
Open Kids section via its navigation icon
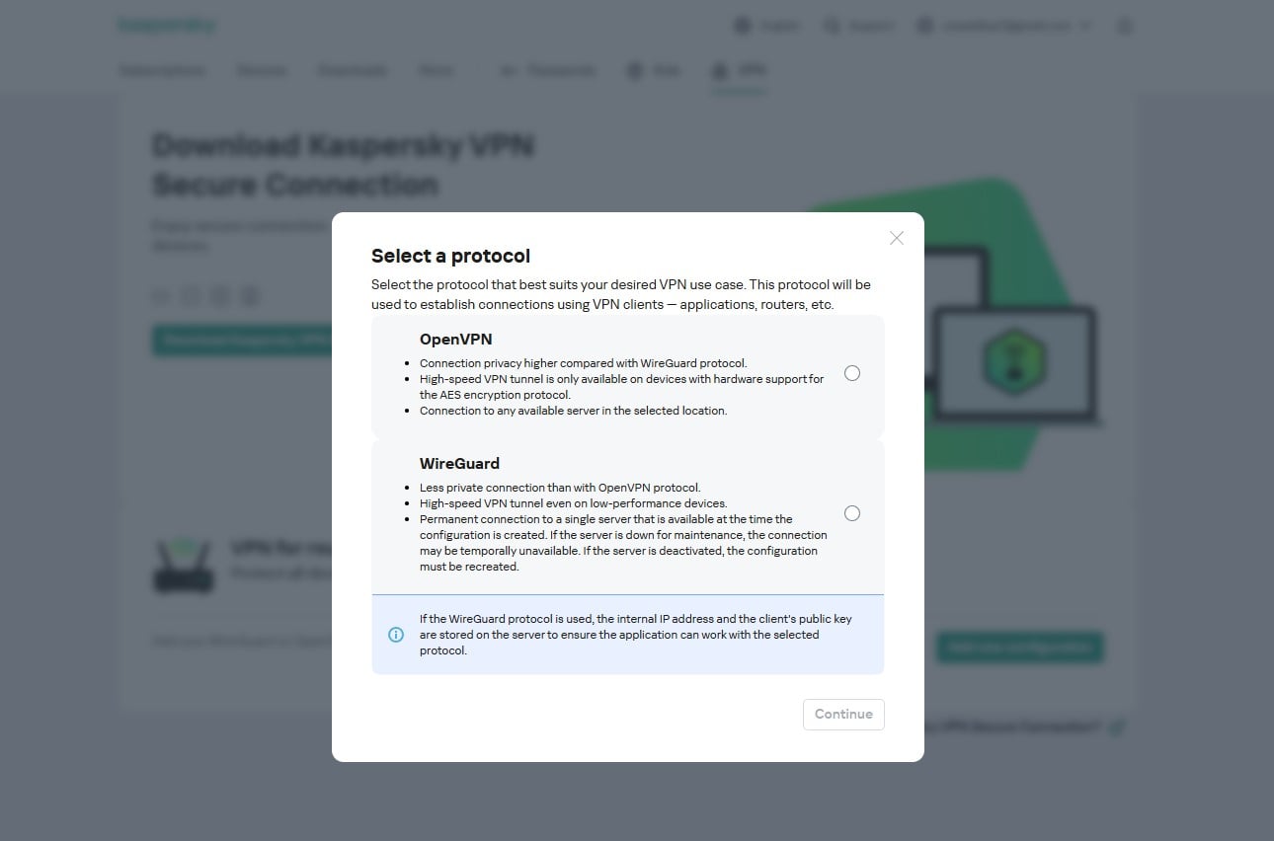tap(633, 70)
